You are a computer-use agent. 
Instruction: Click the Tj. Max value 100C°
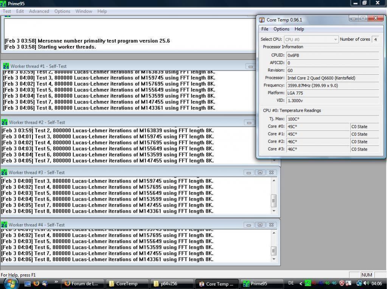pos(332,119)
